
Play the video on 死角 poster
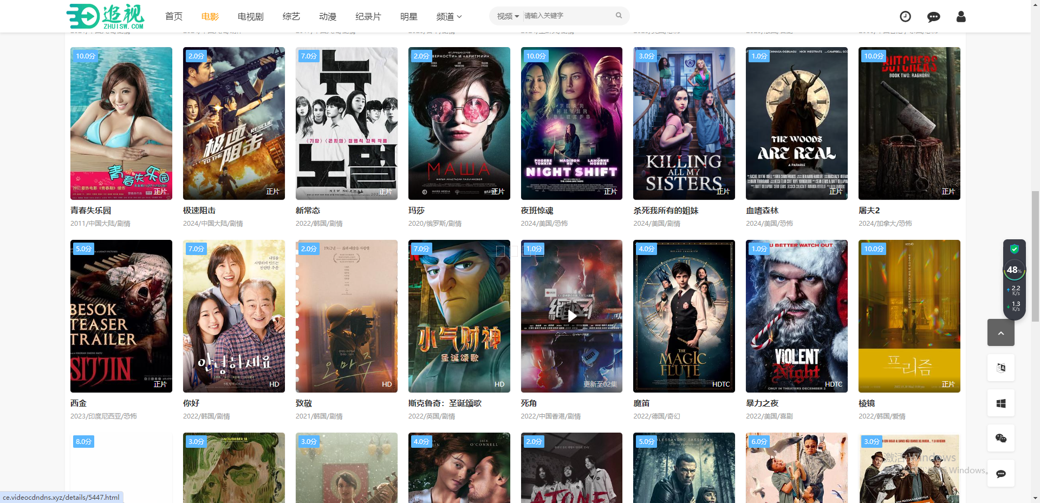point(571,316)
